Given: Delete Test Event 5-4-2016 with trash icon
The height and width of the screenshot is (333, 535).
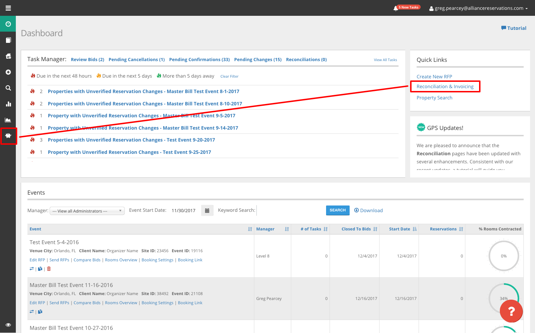Looking at the screenshot, I should pyautogui.click(x=49, y=269).
